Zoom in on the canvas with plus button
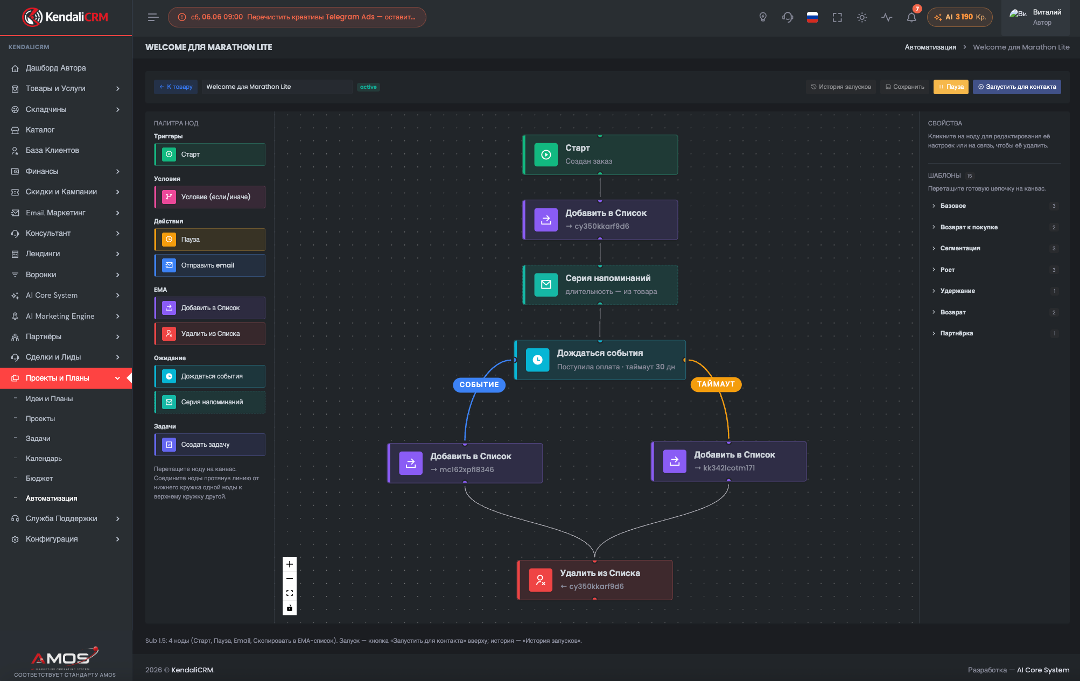The width and height of the screenshot is (1080, 681). pyautogui.click(x=290, y=564)
